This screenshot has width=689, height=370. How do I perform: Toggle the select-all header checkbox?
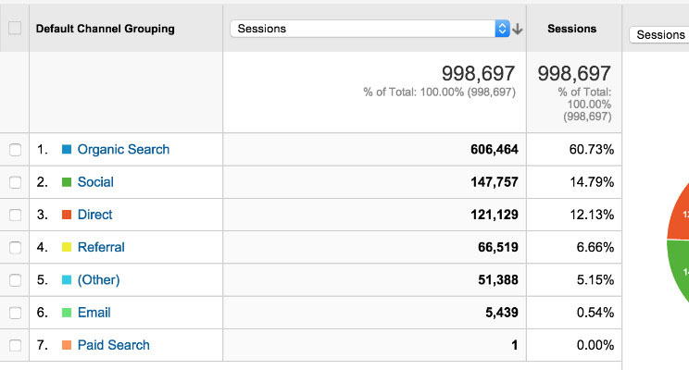coord(15,29)
